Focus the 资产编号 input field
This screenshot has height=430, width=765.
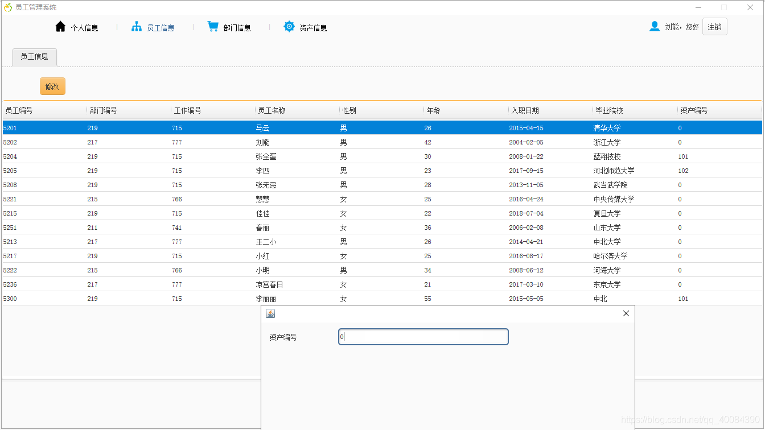coord(423,337)
